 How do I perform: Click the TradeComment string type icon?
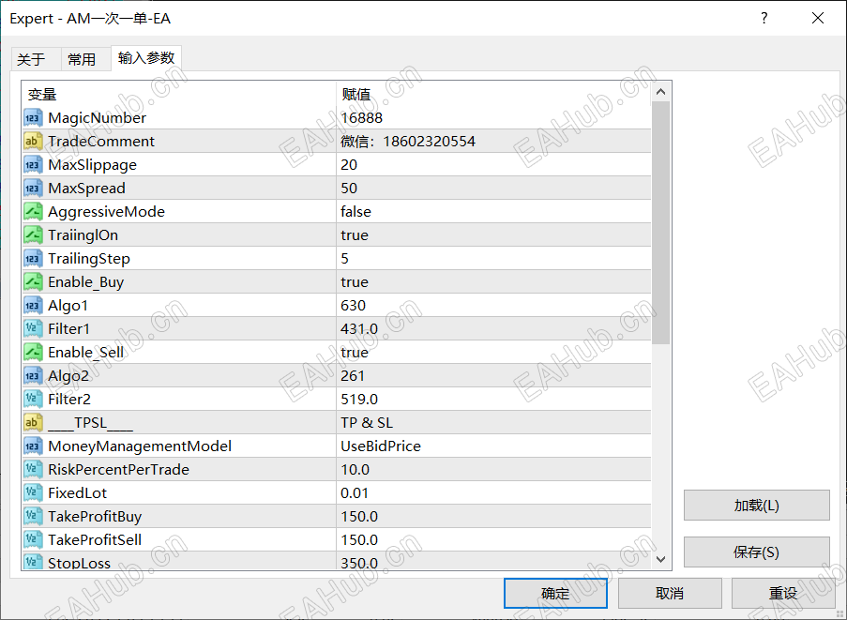[33, 142]
